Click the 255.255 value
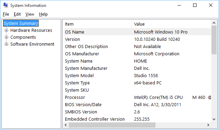 142,119
